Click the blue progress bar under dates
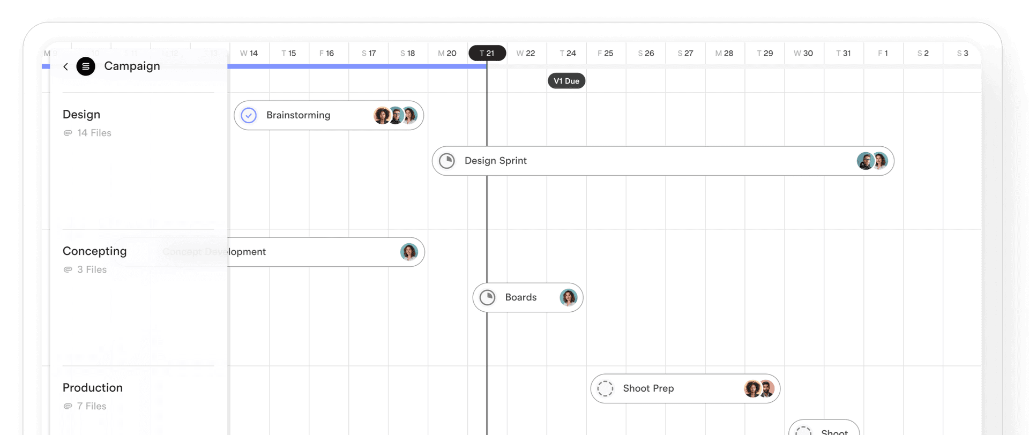This screenshot has width=1029, height=435. tap(357, 66)
